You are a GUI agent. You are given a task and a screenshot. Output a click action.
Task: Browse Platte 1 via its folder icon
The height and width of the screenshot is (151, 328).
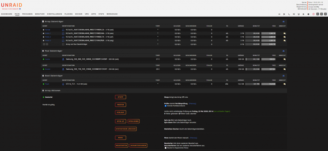pyautogui.click(x=284, y=33)
